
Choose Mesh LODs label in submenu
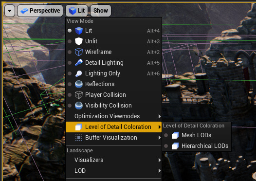197,135
